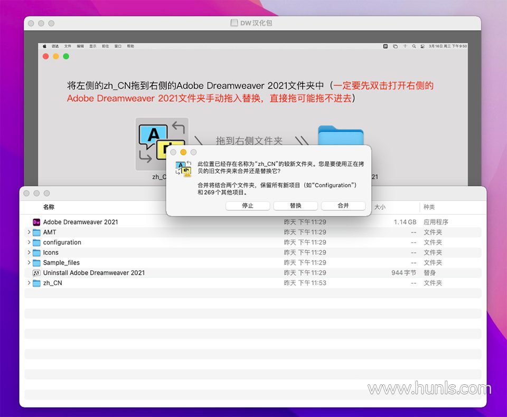Expand the Sample_files folder

pos(29,263)
